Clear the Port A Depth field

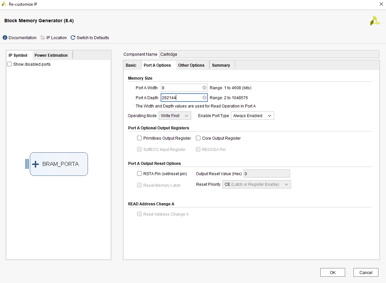coord(204,98)
